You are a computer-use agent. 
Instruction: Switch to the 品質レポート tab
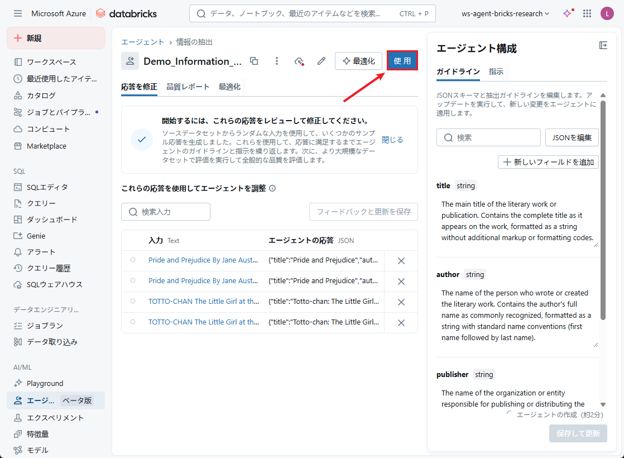tap(188, 87)
